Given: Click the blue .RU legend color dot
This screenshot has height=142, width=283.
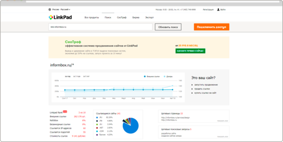Looking at the screenshot, I should (x=97, y=117).
